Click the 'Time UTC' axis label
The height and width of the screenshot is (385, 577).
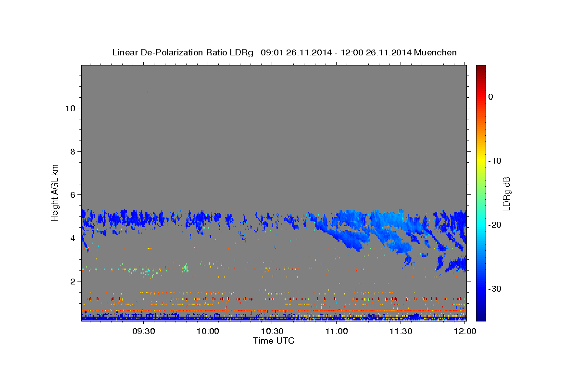click(x=274, y=341)
